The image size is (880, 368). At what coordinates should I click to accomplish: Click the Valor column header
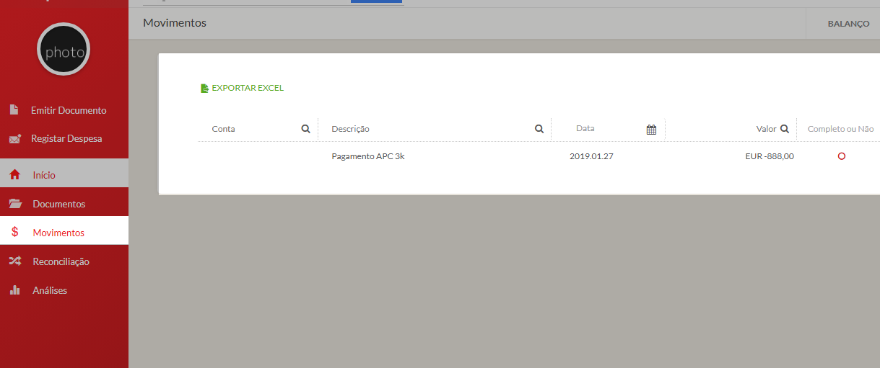(766, 129)
